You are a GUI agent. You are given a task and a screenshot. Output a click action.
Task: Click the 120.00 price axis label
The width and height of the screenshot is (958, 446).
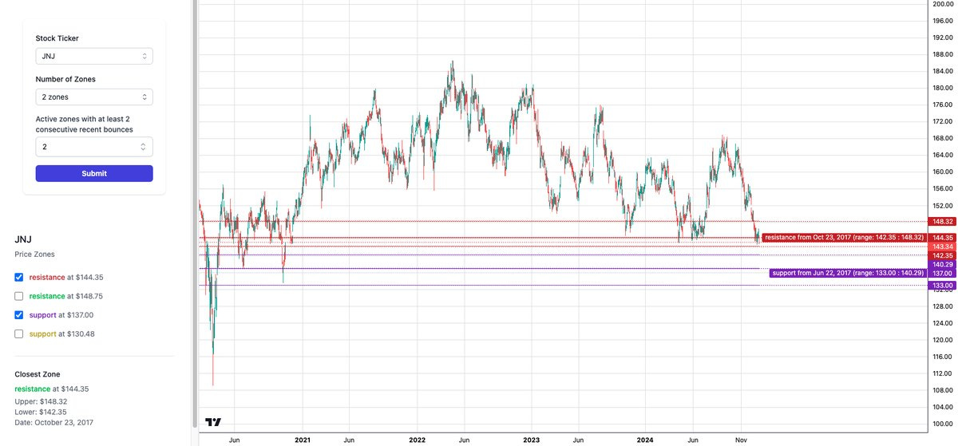pos(942,340)
